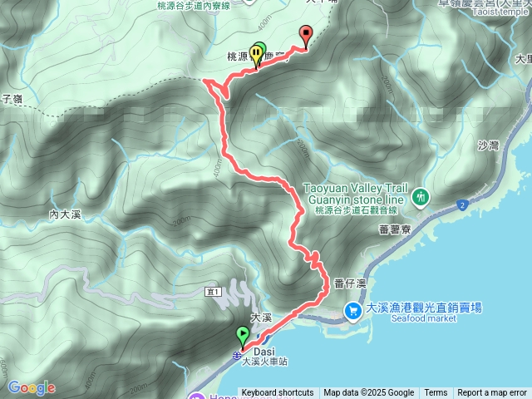
Task: Click the Taoist temple label
Action: [500, 12]
